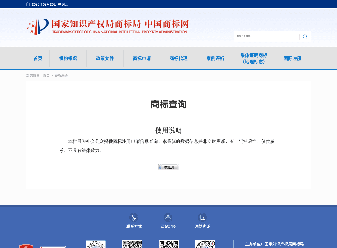Viewport: 337px width, 248px height.
Task: Open the 机构概况 section
Action: coord(68,58)
